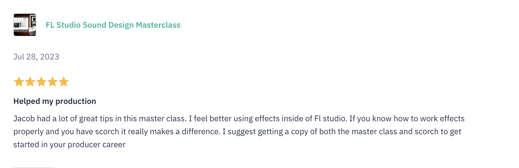This screenshot has width=519, height=168.
Task: Click the word 'production' in the heading
Action: 76,101
